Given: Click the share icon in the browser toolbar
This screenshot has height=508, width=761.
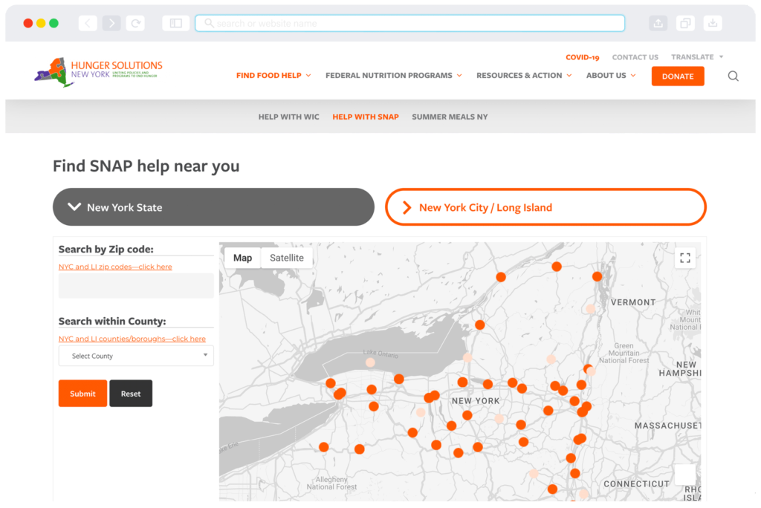Looking at the screenshot, I should click(x=658, y=22).
